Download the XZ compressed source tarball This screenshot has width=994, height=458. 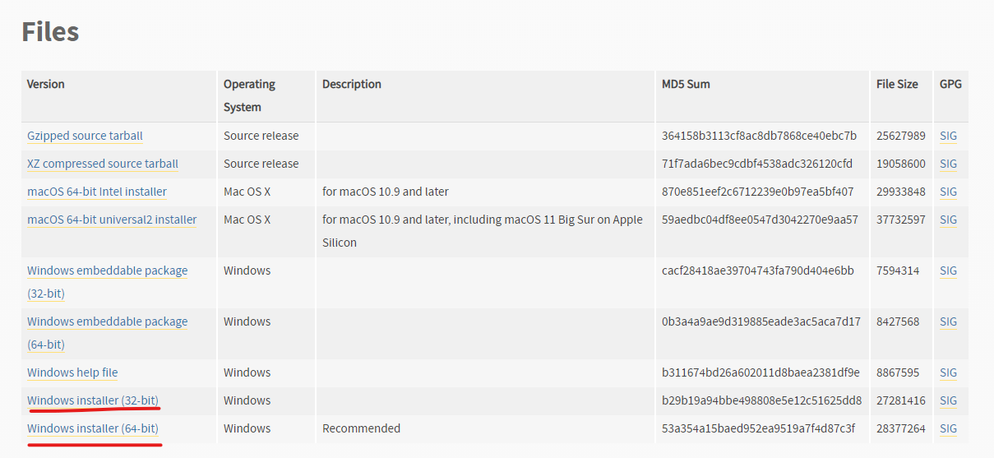(103, 164)
